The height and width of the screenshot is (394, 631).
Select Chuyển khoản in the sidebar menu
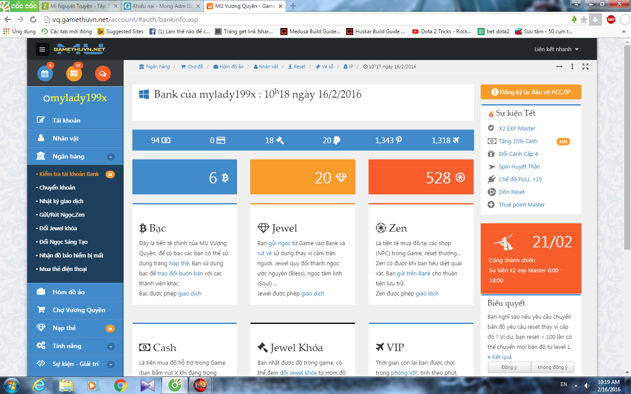click(57, 187)
